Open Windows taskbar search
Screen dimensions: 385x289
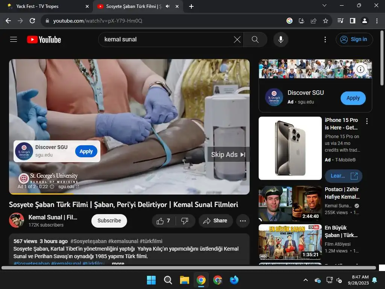click(x=168, y=280)
